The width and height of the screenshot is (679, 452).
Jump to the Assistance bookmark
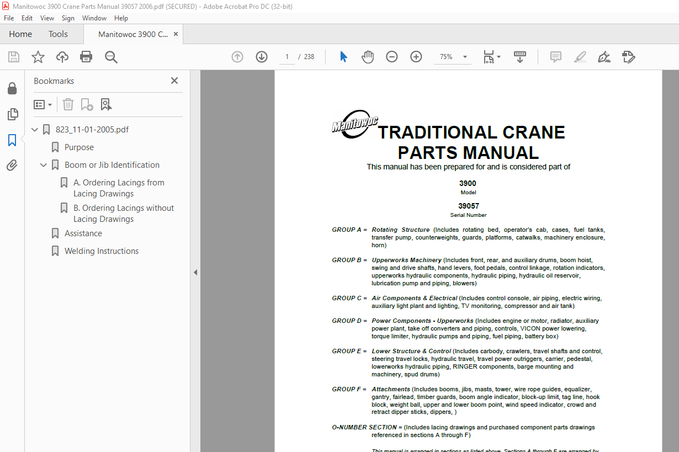point(83,233)
